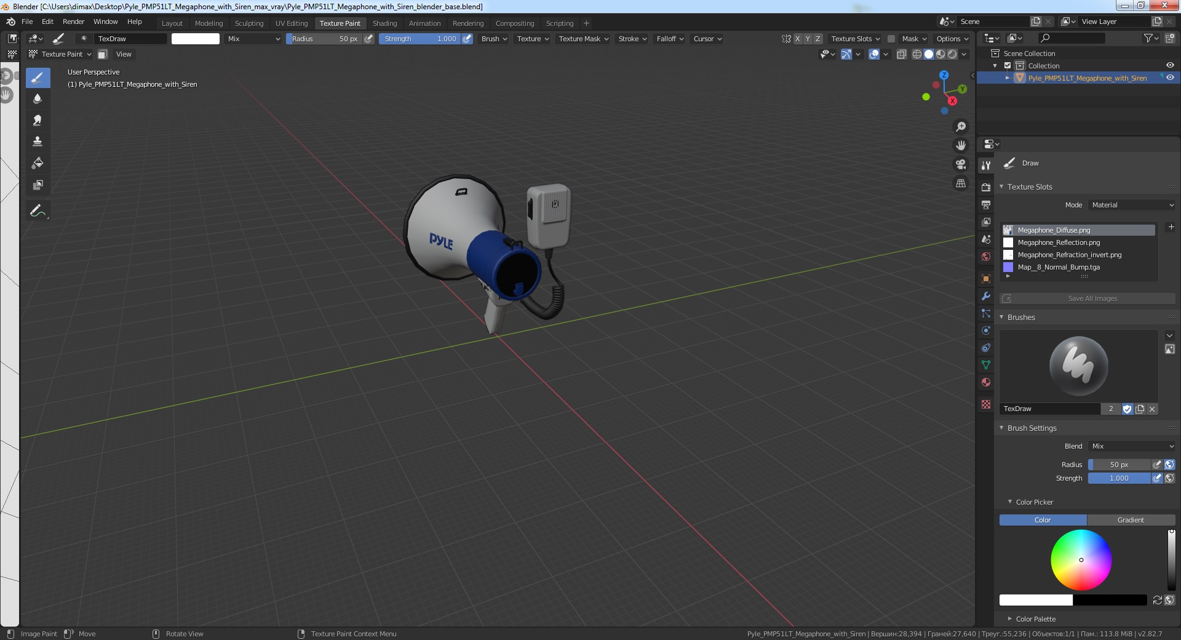The height and width of the screenshot is (640, 1181).
Task: Open Particles properties tab
Action: 986,313
